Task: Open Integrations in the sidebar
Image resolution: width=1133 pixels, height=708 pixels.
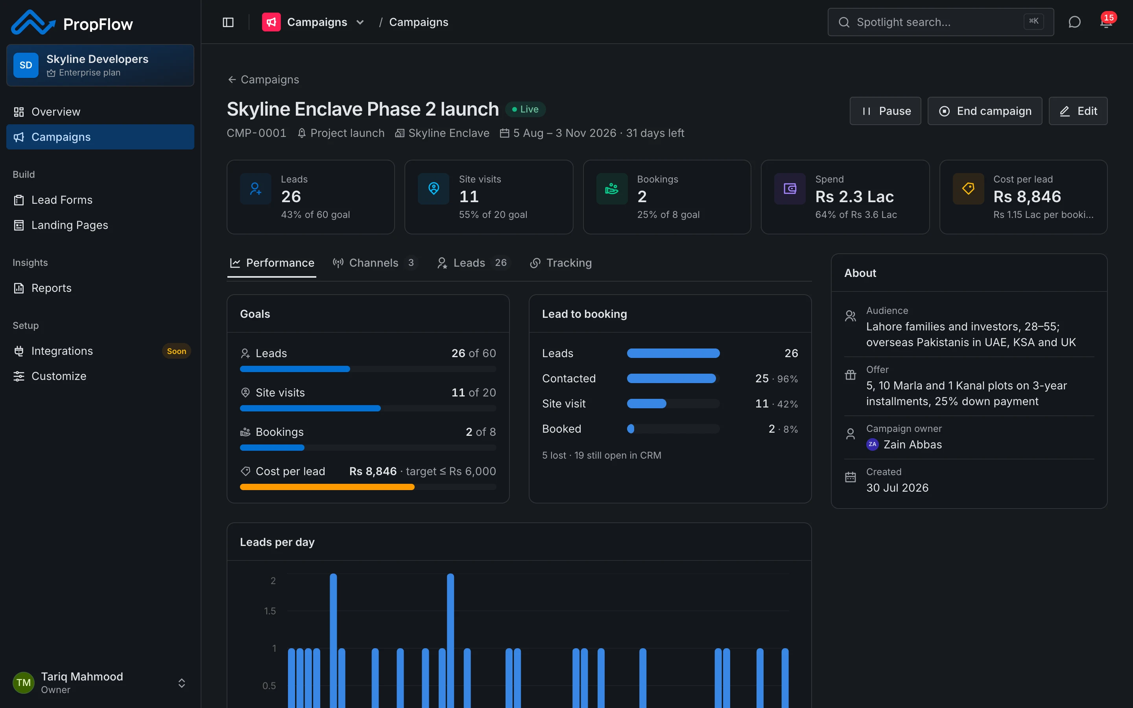Action: click(100, 351)
